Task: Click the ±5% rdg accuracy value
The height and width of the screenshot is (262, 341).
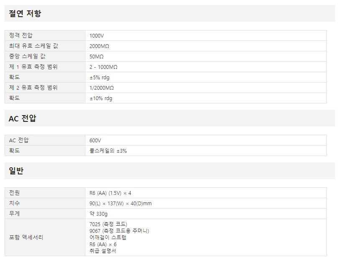Action: click(x=100, y=78)
